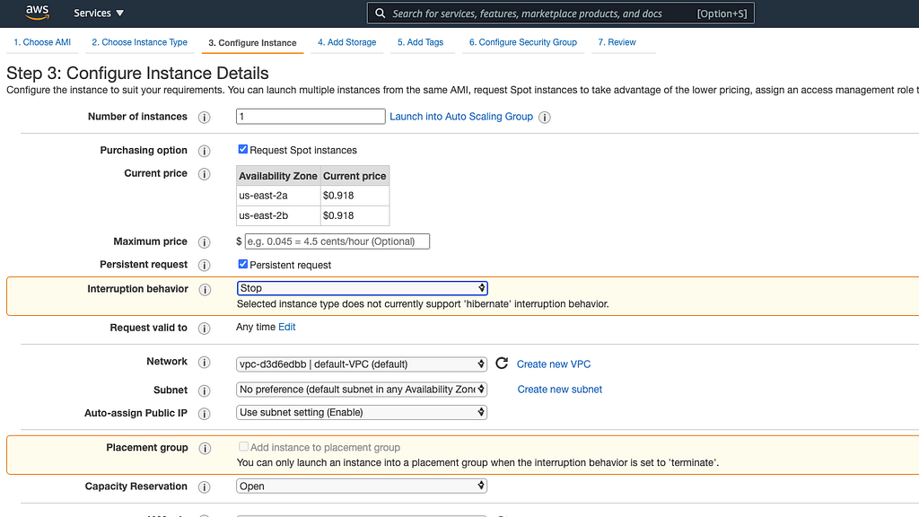
Task: Click the search magnifier icon
Action: pos(380,13)
